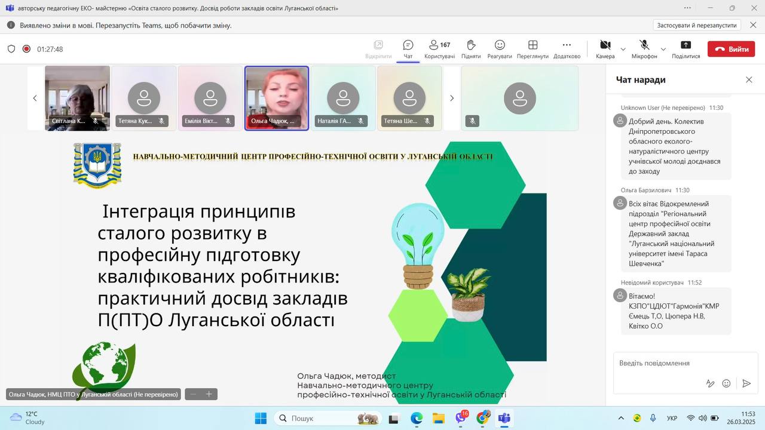The height and width of the screenshot is (430, 765).
Task: Show previous participants with the left chevron
Action: 35,98
